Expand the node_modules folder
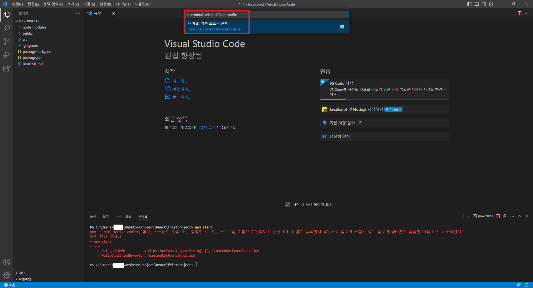 point(49,27)
